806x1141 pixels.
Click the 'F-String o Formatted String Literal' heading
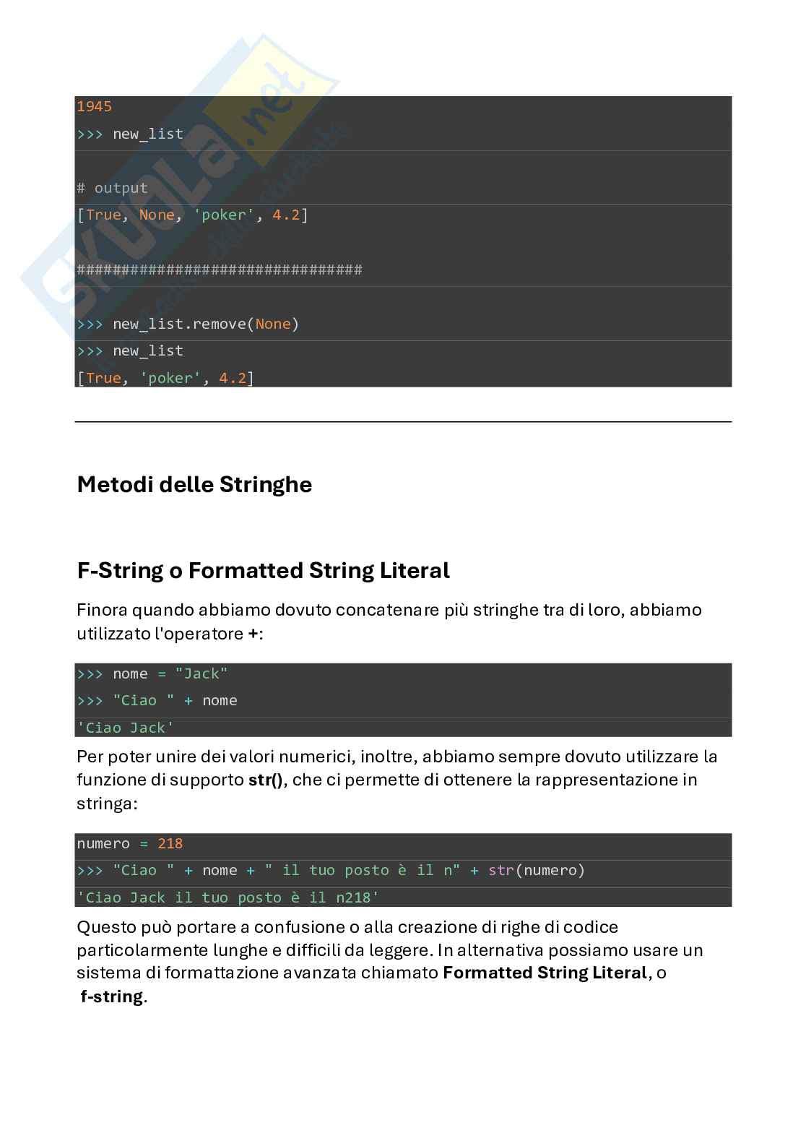click(x=263, y=571)
